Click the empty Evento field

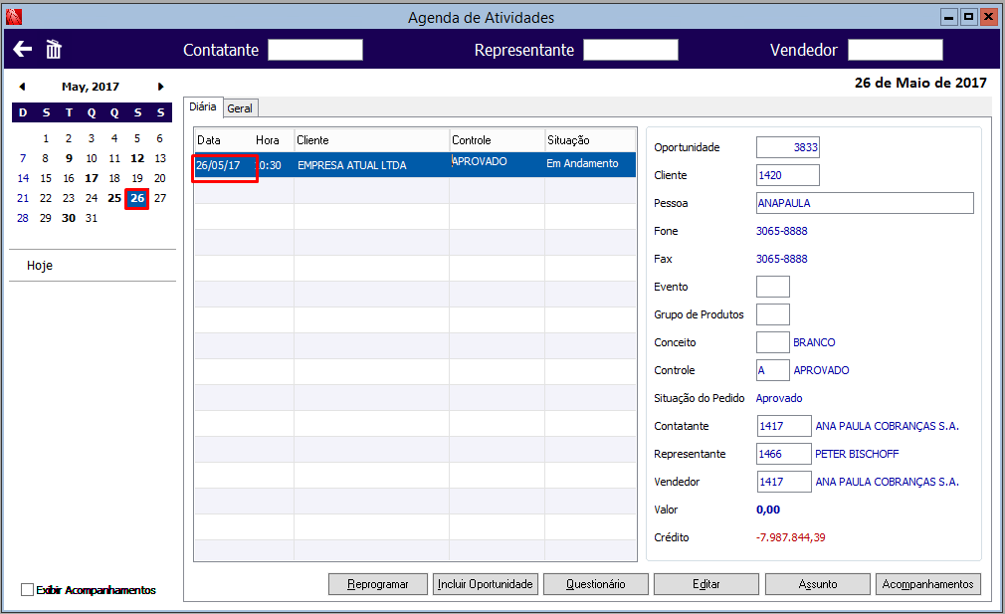pos(773,287)
